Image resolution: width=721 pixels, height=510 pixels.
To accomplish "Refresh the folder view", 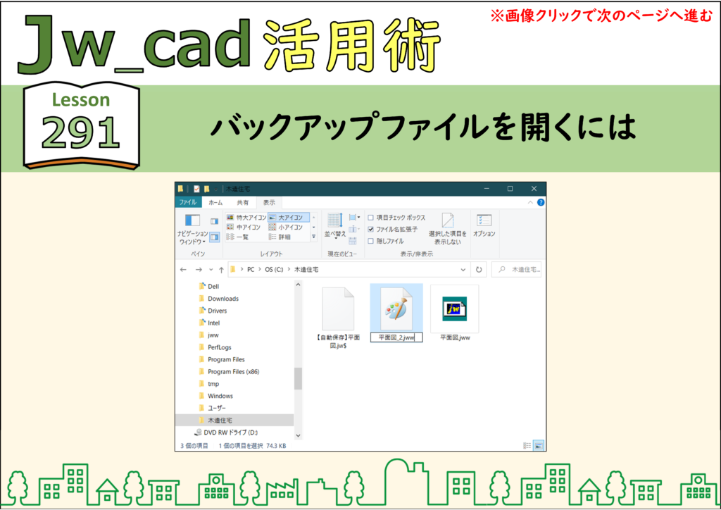I will (479, 270).
